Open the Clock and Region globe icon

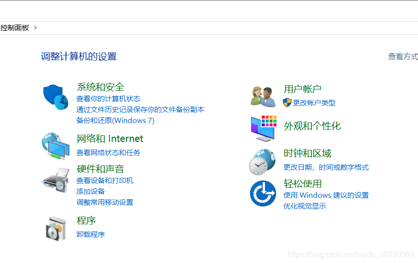click(263, 162)
